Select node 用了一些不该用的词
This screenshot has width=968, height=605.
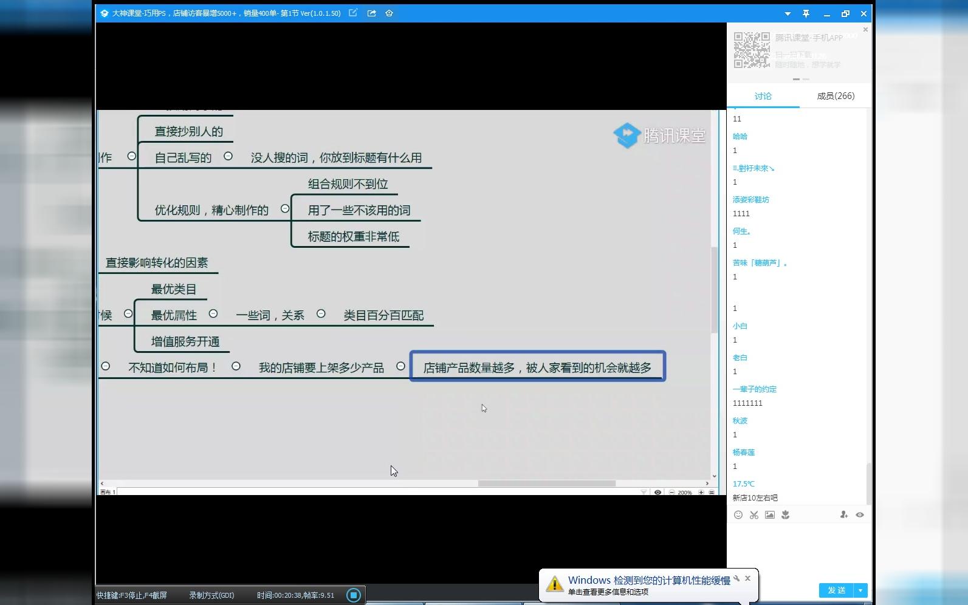pos(359,210)
